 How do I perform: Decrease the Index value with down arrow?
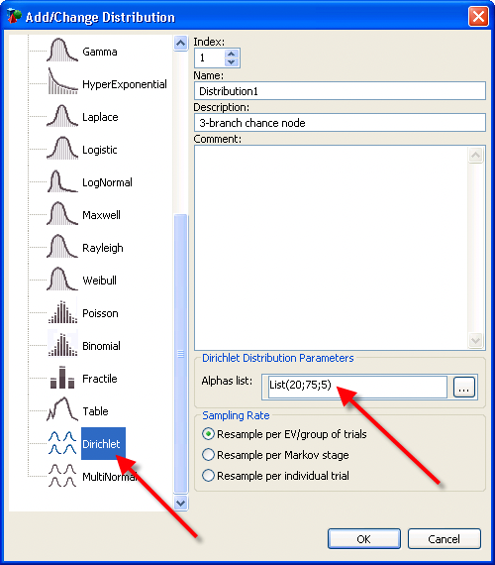[231, 62]
